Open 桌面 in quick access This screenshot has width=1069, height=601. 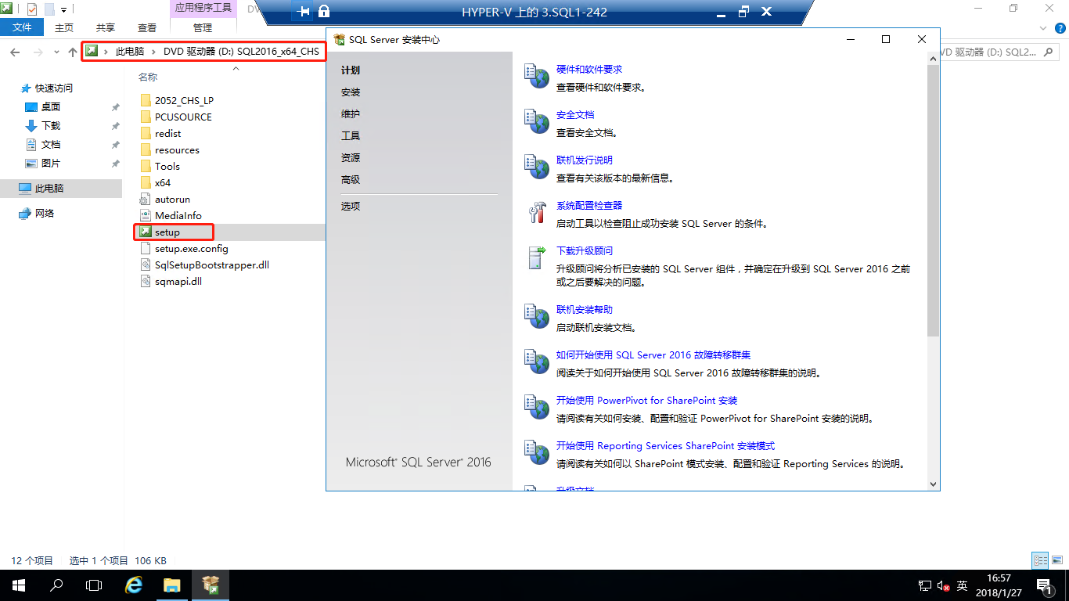[x=51, y=107]
